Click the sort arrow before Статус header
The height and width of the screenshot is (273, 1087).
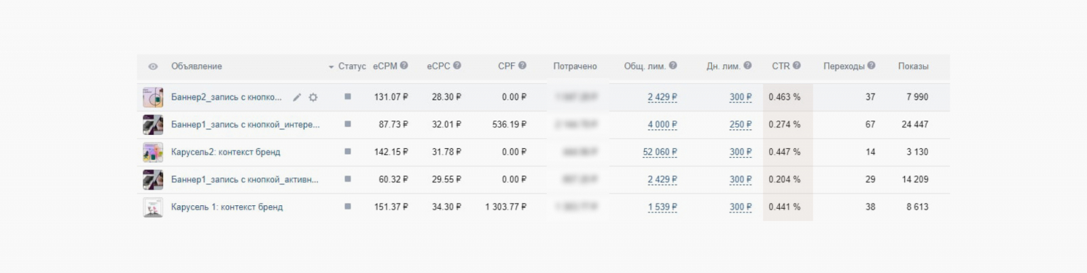pos(332,67)
